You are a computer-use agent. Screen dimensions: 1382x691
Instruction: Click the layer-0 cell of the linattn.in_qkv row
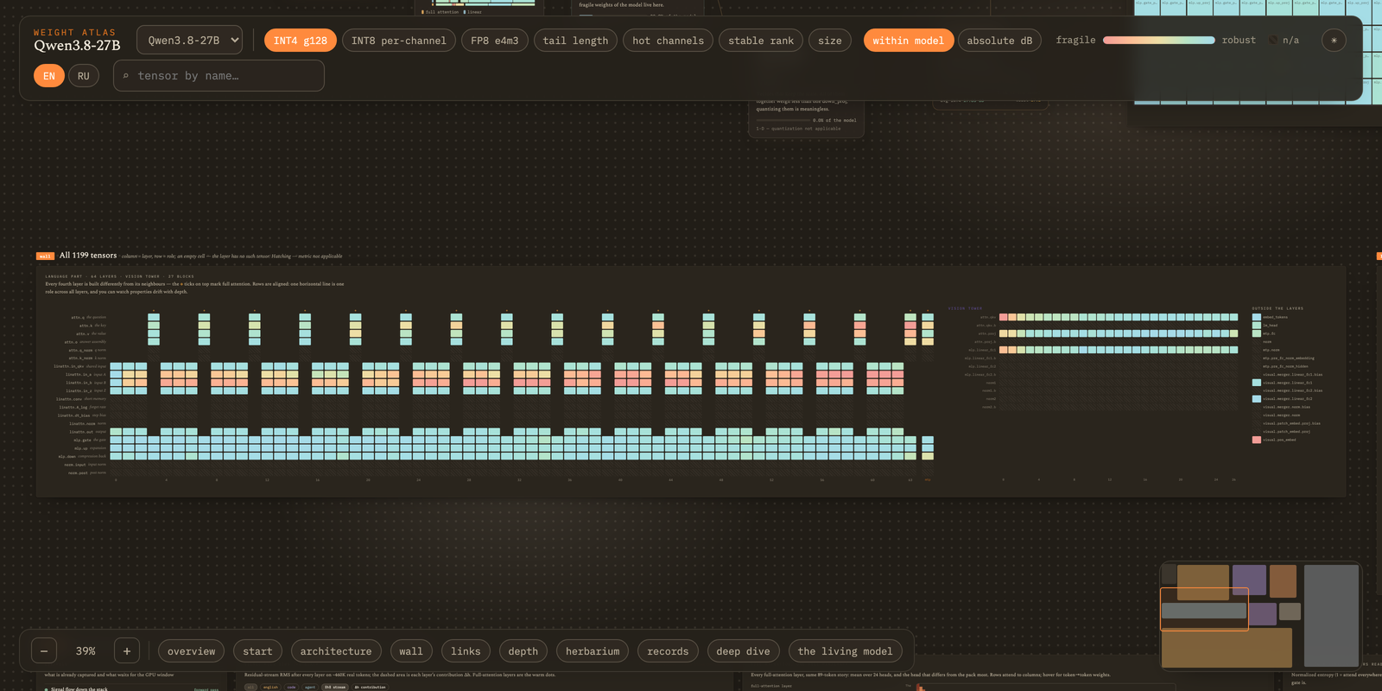point(116,366)
